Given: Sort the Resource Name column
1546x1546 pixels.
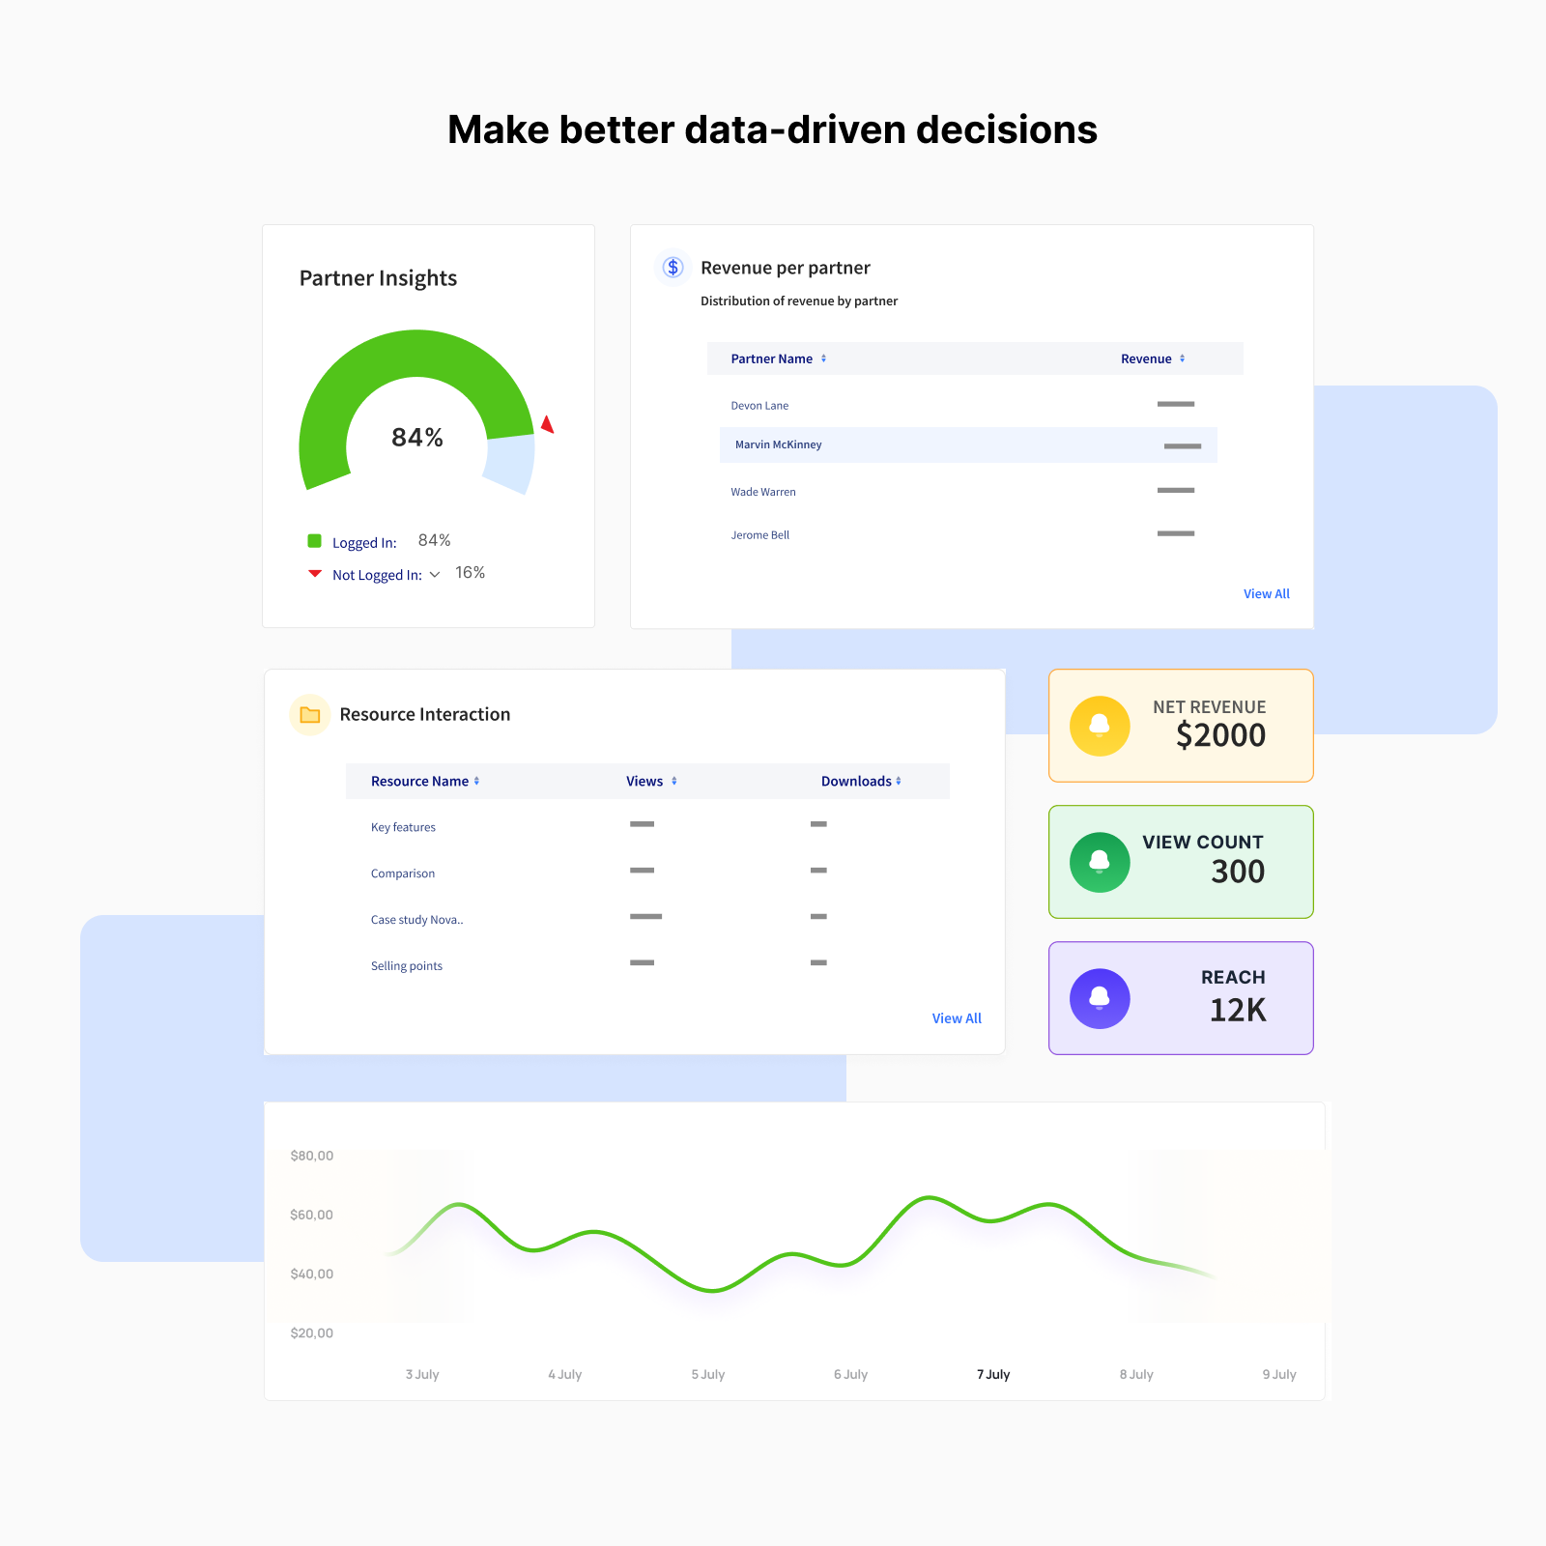Looking at the screenshot, I should click(x=477, y=781).
